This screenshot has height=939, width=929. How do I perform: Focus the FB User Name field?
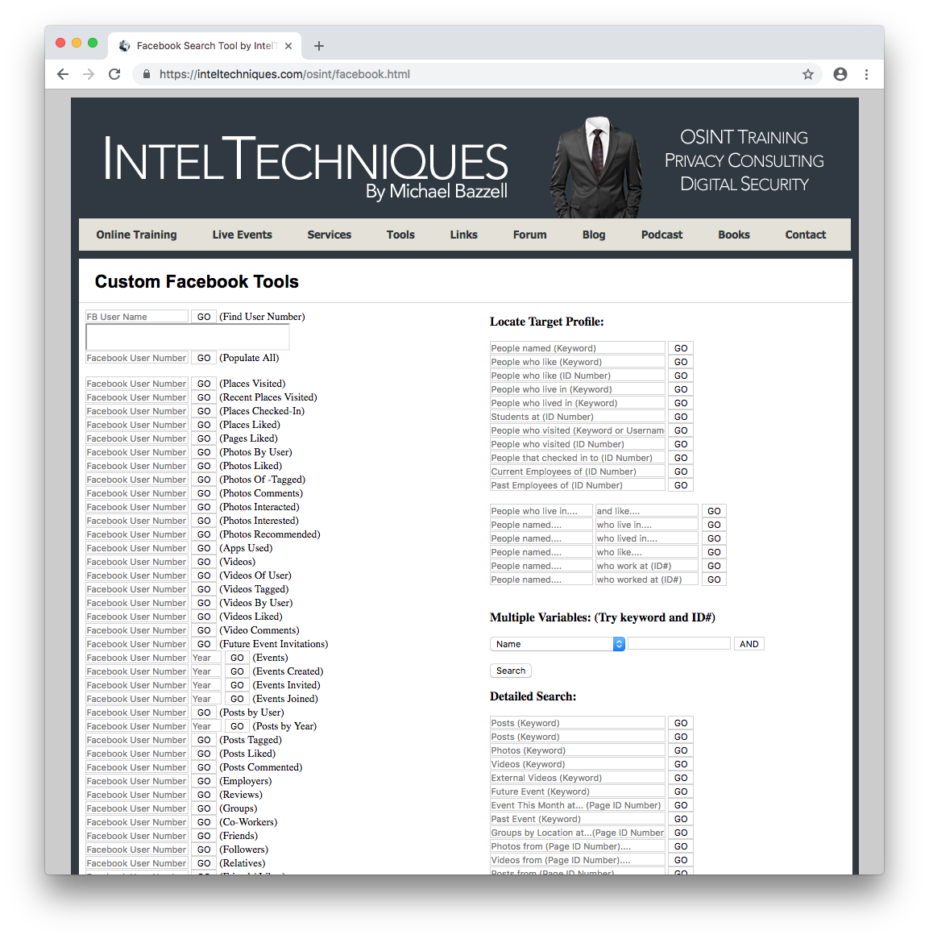coord(137,317)
